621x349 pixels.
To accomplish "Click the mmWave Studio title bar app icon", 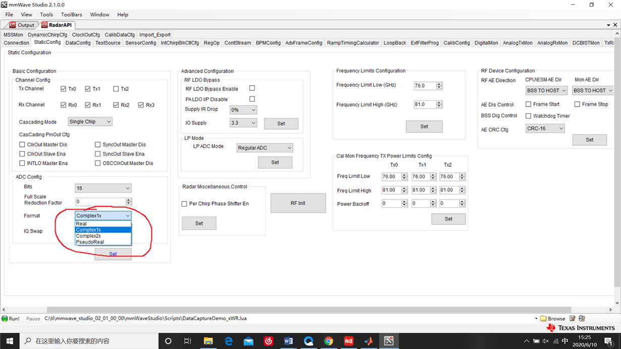I will tap(5, 5).
